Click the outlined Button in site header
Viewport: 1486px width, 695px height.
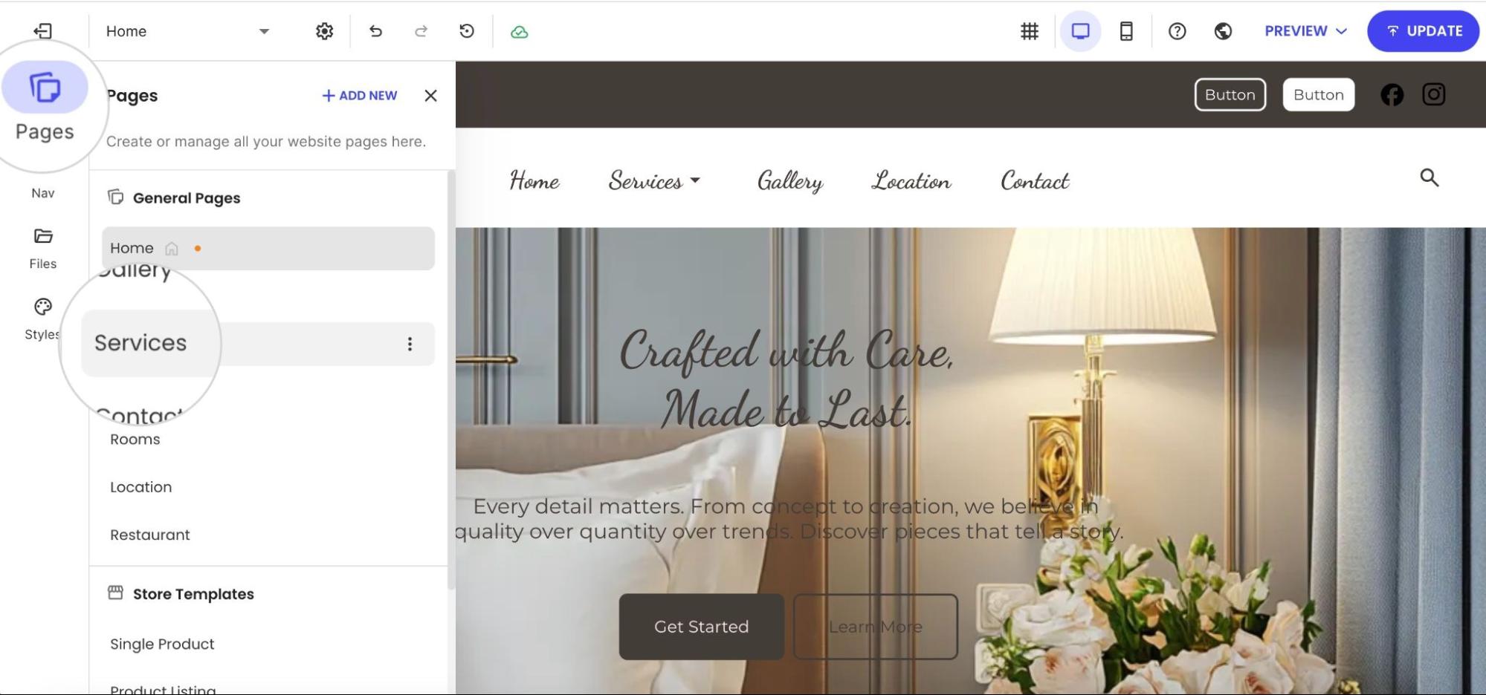click(x=1230, y=94)
